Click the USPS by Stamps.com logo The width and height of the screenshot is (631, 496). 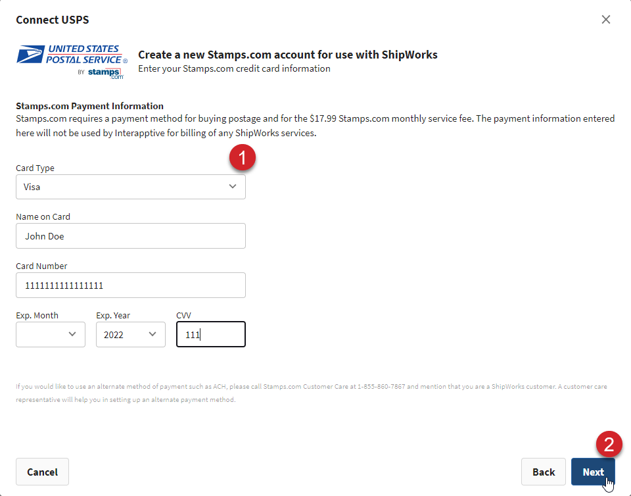[x=72, y=62]
